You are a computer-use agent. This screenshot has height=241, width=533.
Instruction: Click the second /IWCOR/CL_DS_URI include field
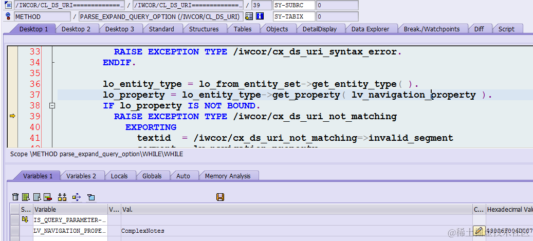pyautogui.click(x=188, y=5)
